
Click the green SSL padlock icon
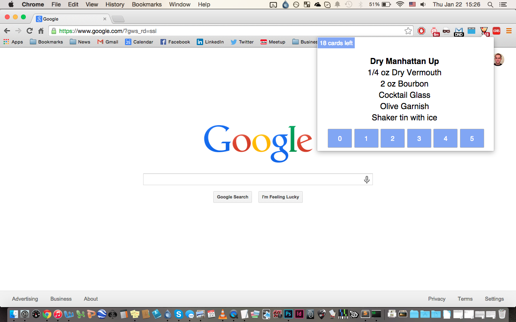[x=54, y=31]
